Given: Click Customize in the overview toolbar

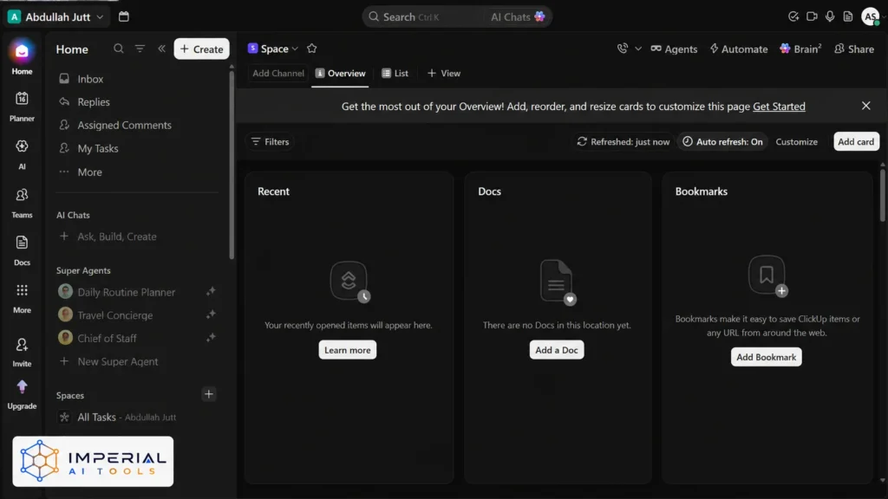Looking at the screenshot, I should coord(796,141).
